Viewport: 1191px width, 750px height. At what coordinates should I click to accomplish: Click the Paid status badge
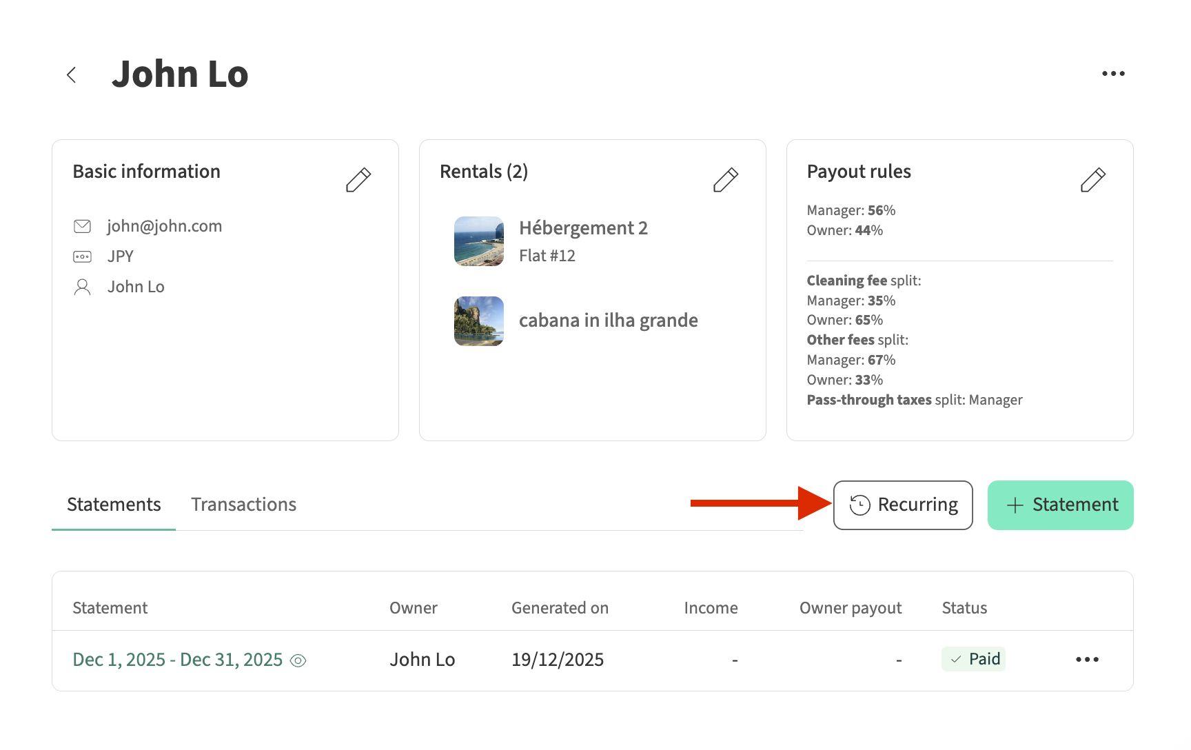973,659
